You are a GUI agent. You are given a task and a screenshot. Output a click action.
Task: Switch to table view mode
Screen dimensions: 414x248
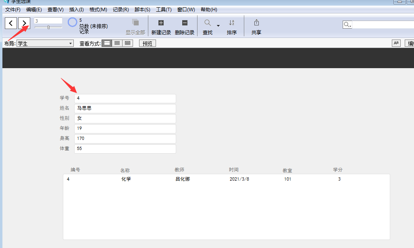click(127, 43)
